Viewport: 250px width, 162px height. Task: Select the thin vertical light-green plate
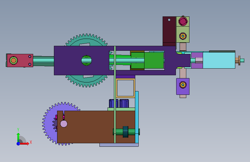click(x=115, y=94)
